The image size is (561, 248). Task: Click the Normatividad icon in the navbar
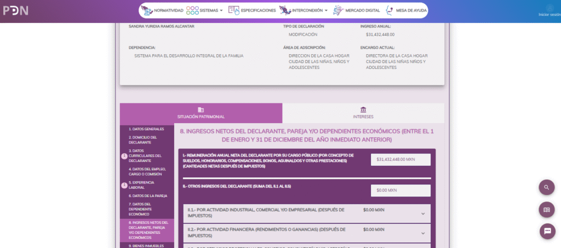click(x=147, y=10)
